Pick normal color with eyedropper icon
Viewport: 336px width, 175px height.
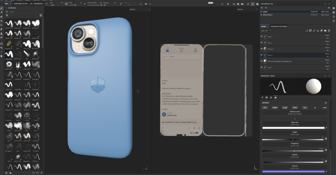[326, 171]
